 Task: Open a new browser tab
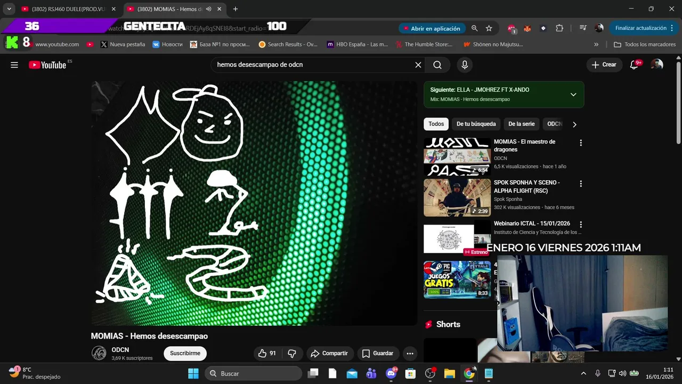[236, 9]
